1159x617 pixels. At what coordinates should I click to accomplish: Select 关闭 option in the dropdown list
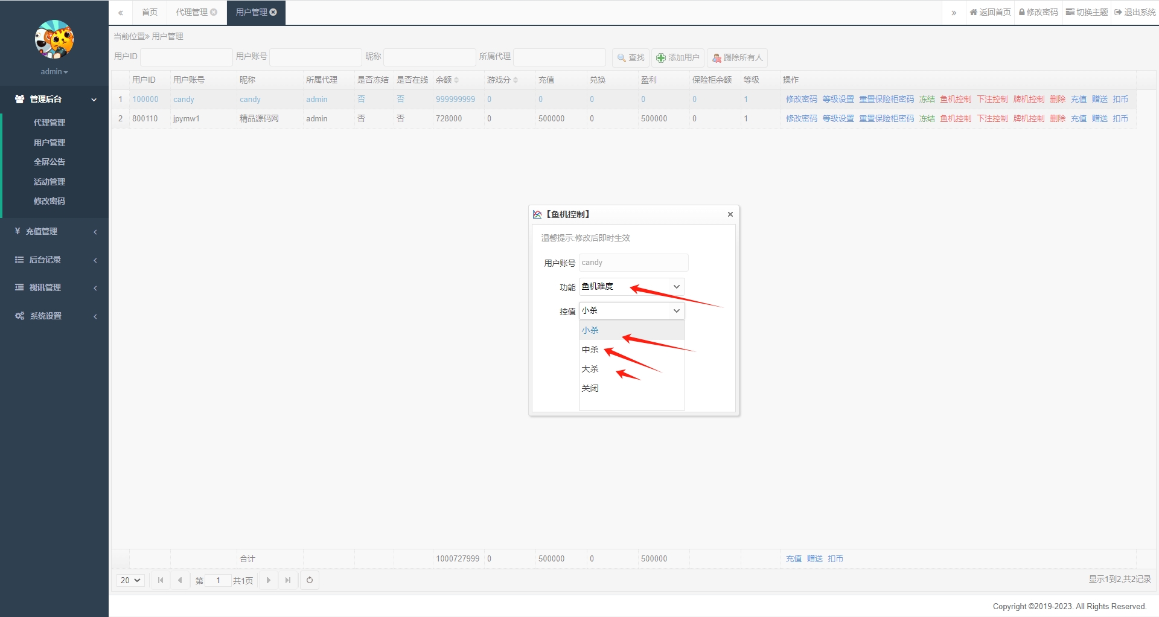click(x=590, y=388)
